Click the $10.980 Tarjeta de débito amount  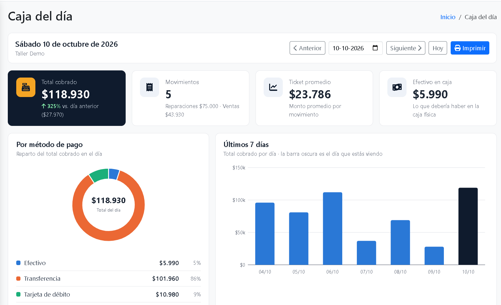coord(167,294)
